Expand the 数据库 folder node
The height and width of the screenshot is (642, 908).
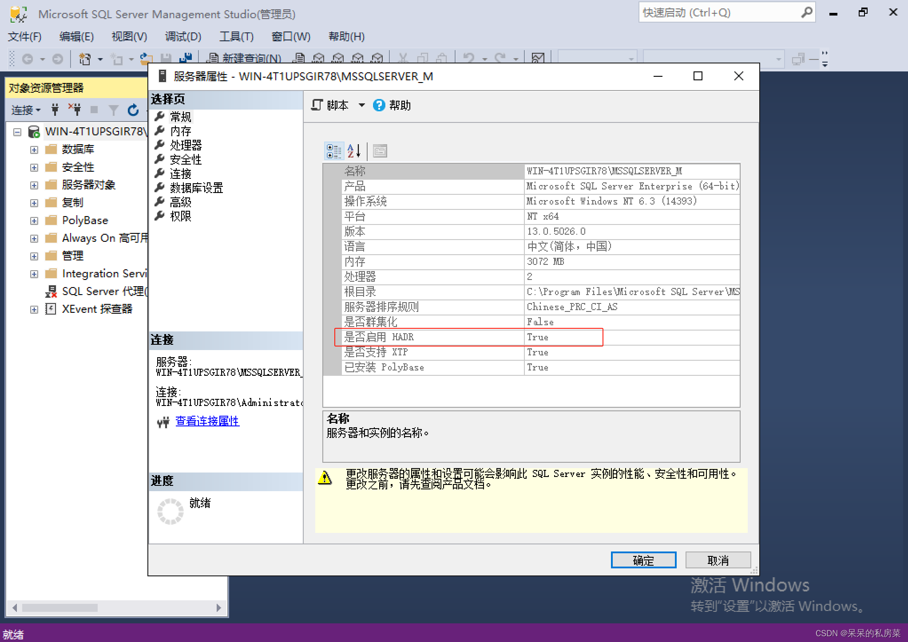34,150
